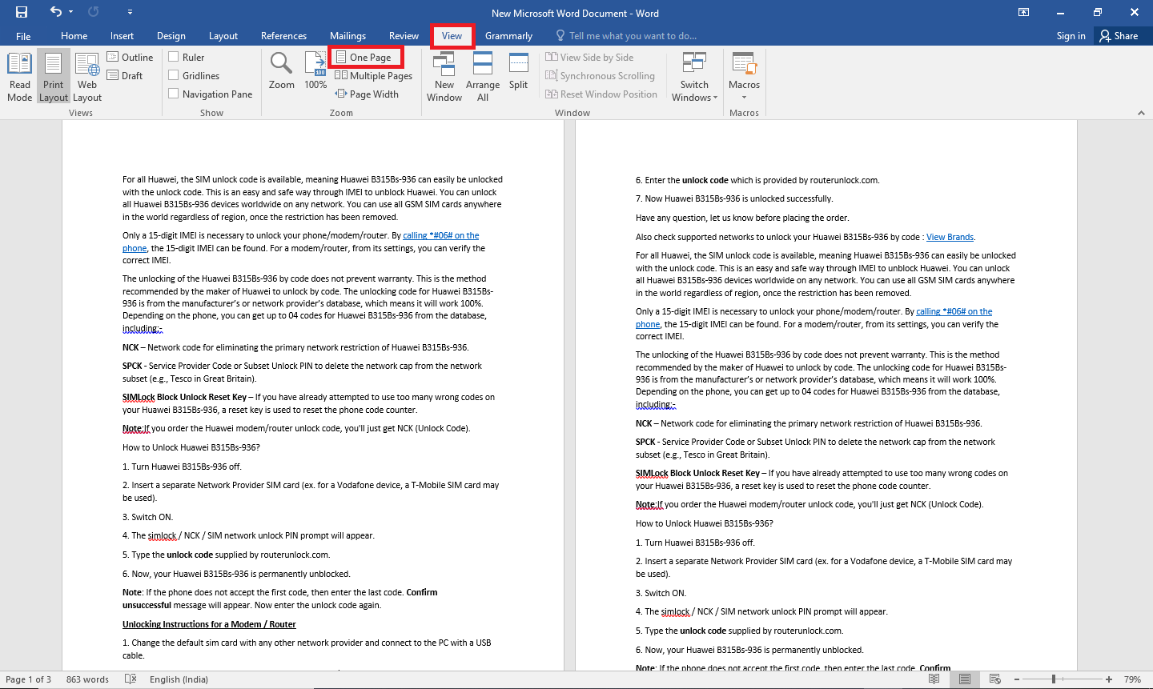The width and height of the screenshot is (1153, 689).
Task: Open a New Window
Action: [x=444, y=77]
